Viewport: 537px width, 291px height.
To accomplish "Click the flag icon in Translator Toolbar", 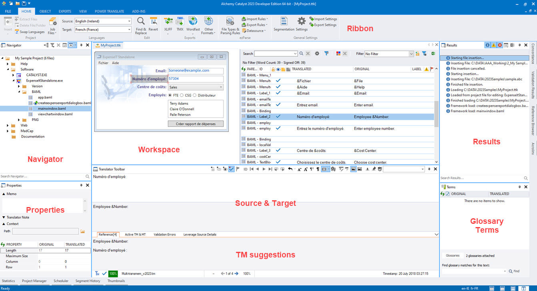I will (238, 169).
